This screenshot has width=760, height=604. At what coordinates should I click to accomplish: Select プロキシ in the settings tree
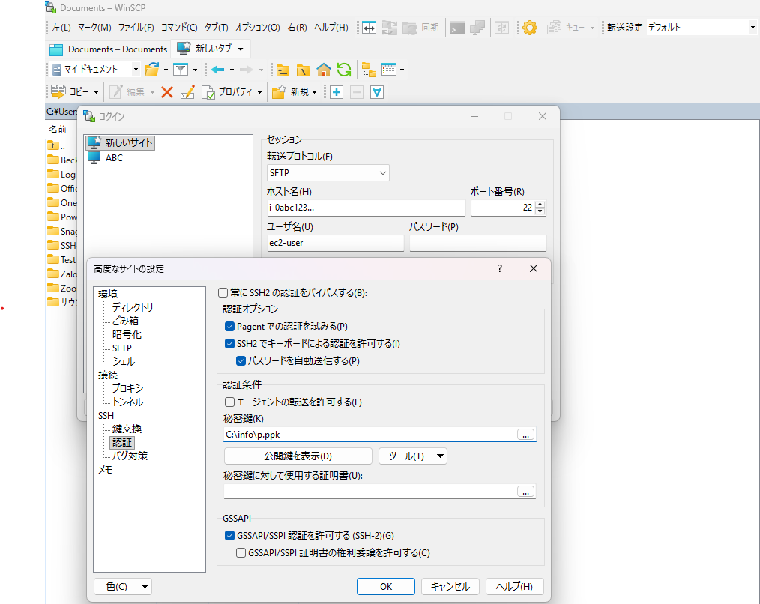point(127,388)
